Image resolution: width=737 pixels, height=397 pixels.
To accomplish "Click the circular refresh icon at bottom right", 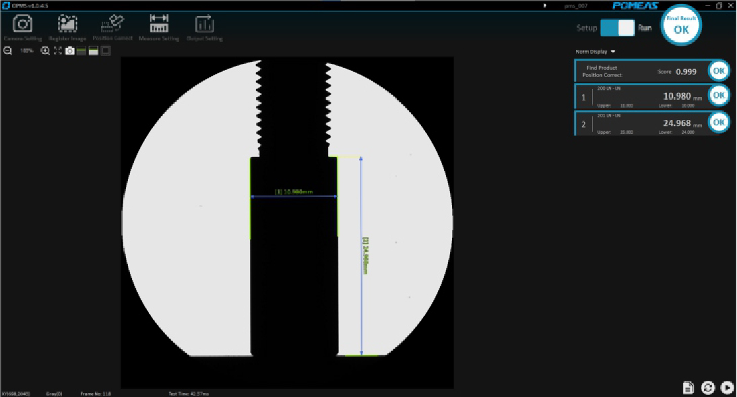I will (708, 387).
